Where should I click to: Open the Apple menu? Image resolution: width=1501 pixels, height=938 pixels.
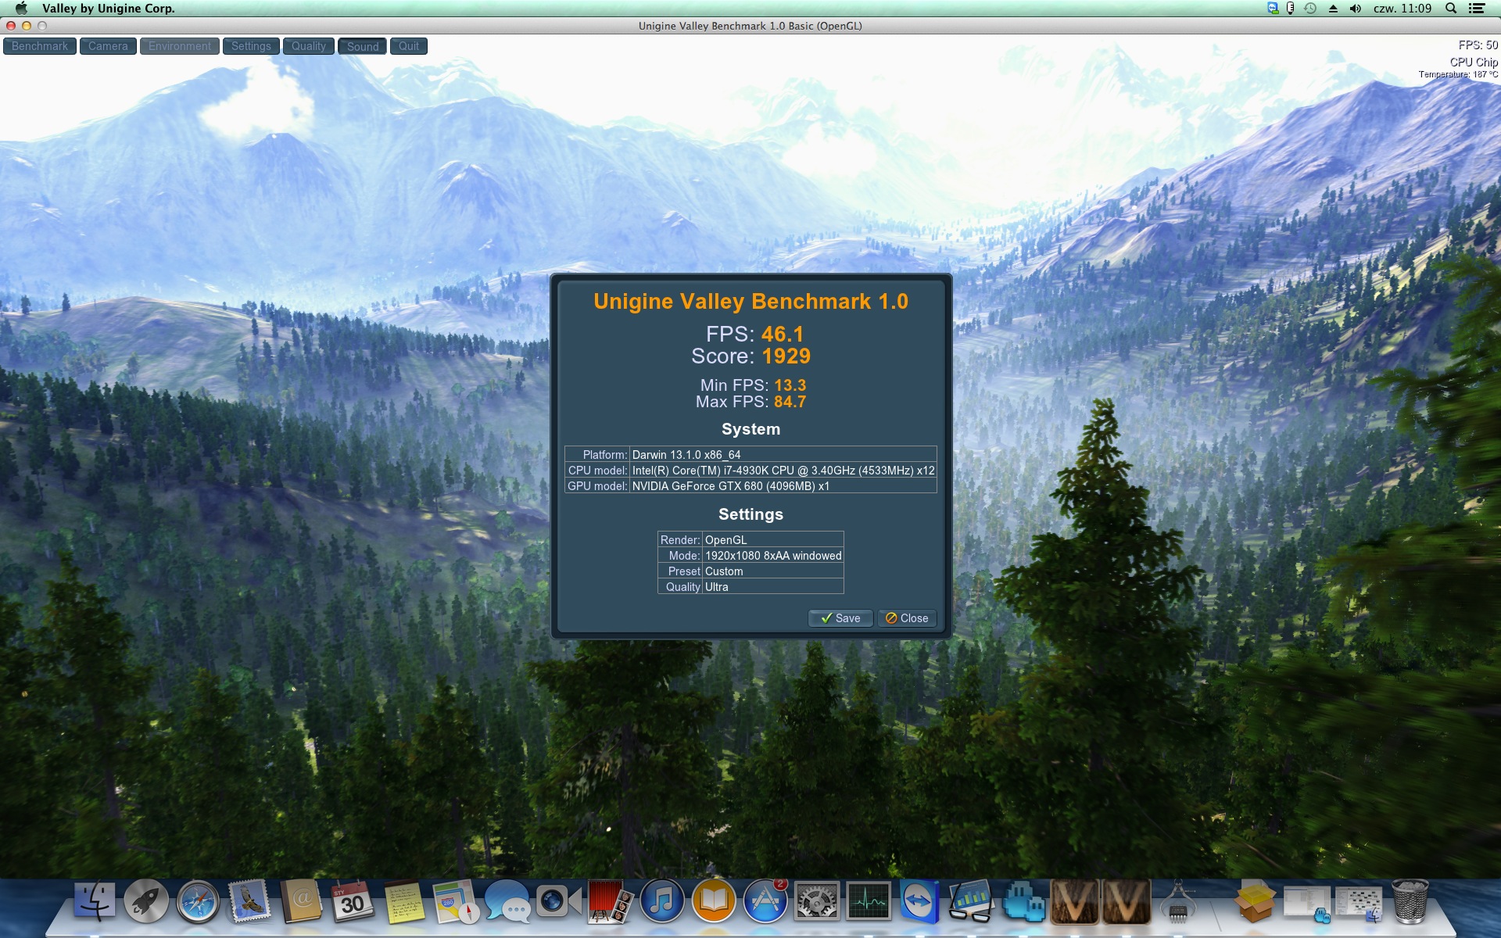click(x=21, y=9)
